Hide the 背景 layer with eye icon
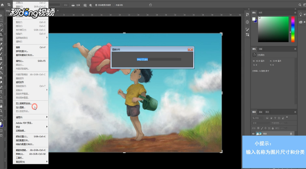The height and width of the screenshot is (169, 306). tap(253, 134)
